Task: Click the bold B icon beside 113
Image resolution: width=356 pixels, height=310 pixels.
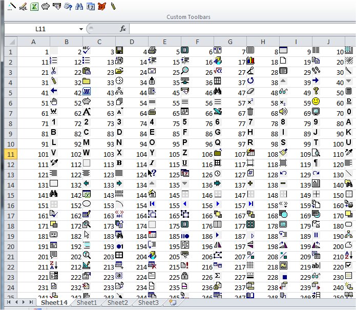Action: pos(119,163)
